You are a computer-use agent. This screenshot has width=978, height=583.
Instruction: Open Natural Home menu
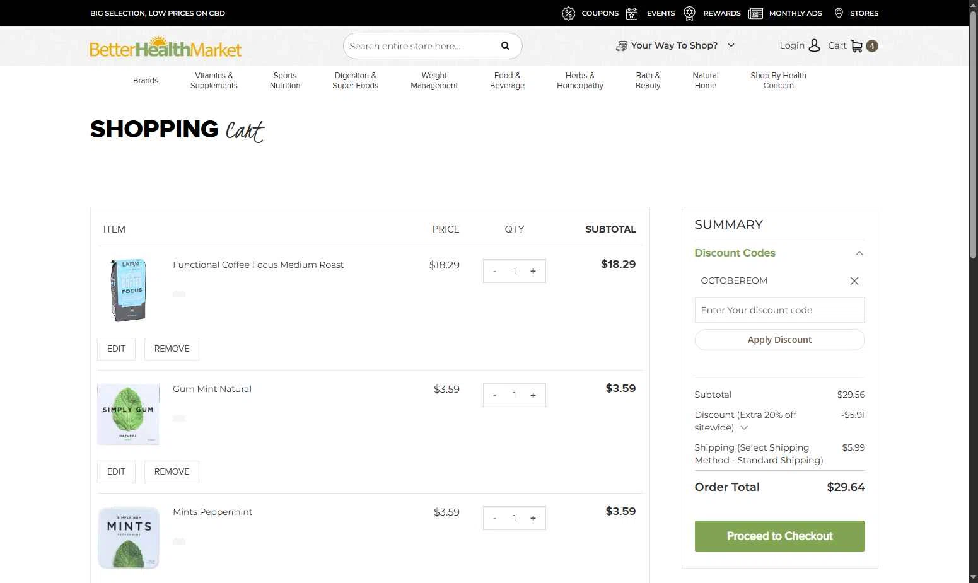[x=706, y=81]
